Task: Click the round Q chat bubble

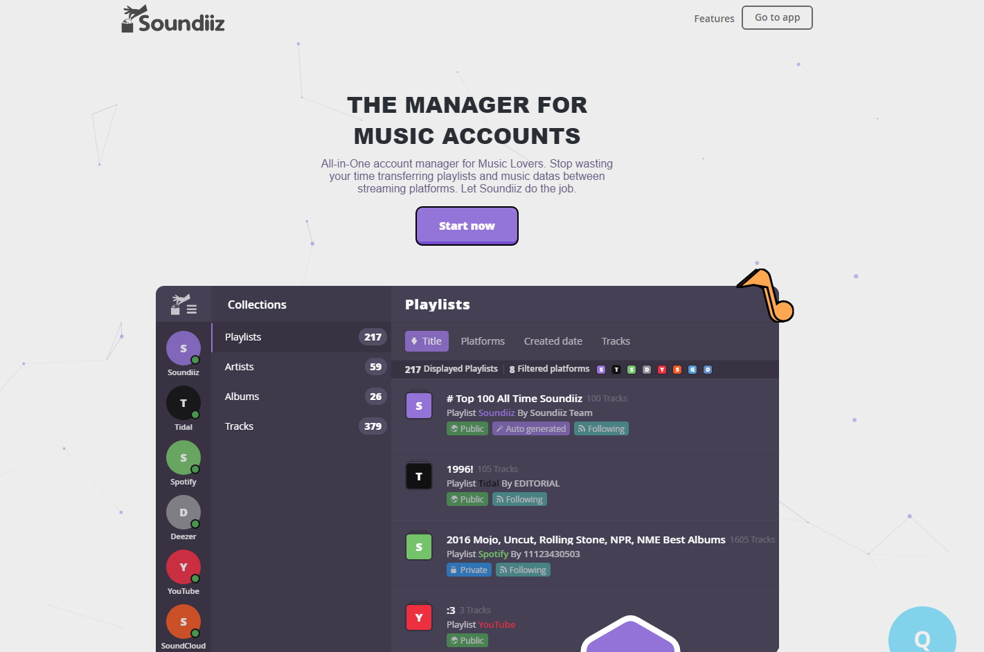Action: [x=922, y=631]
